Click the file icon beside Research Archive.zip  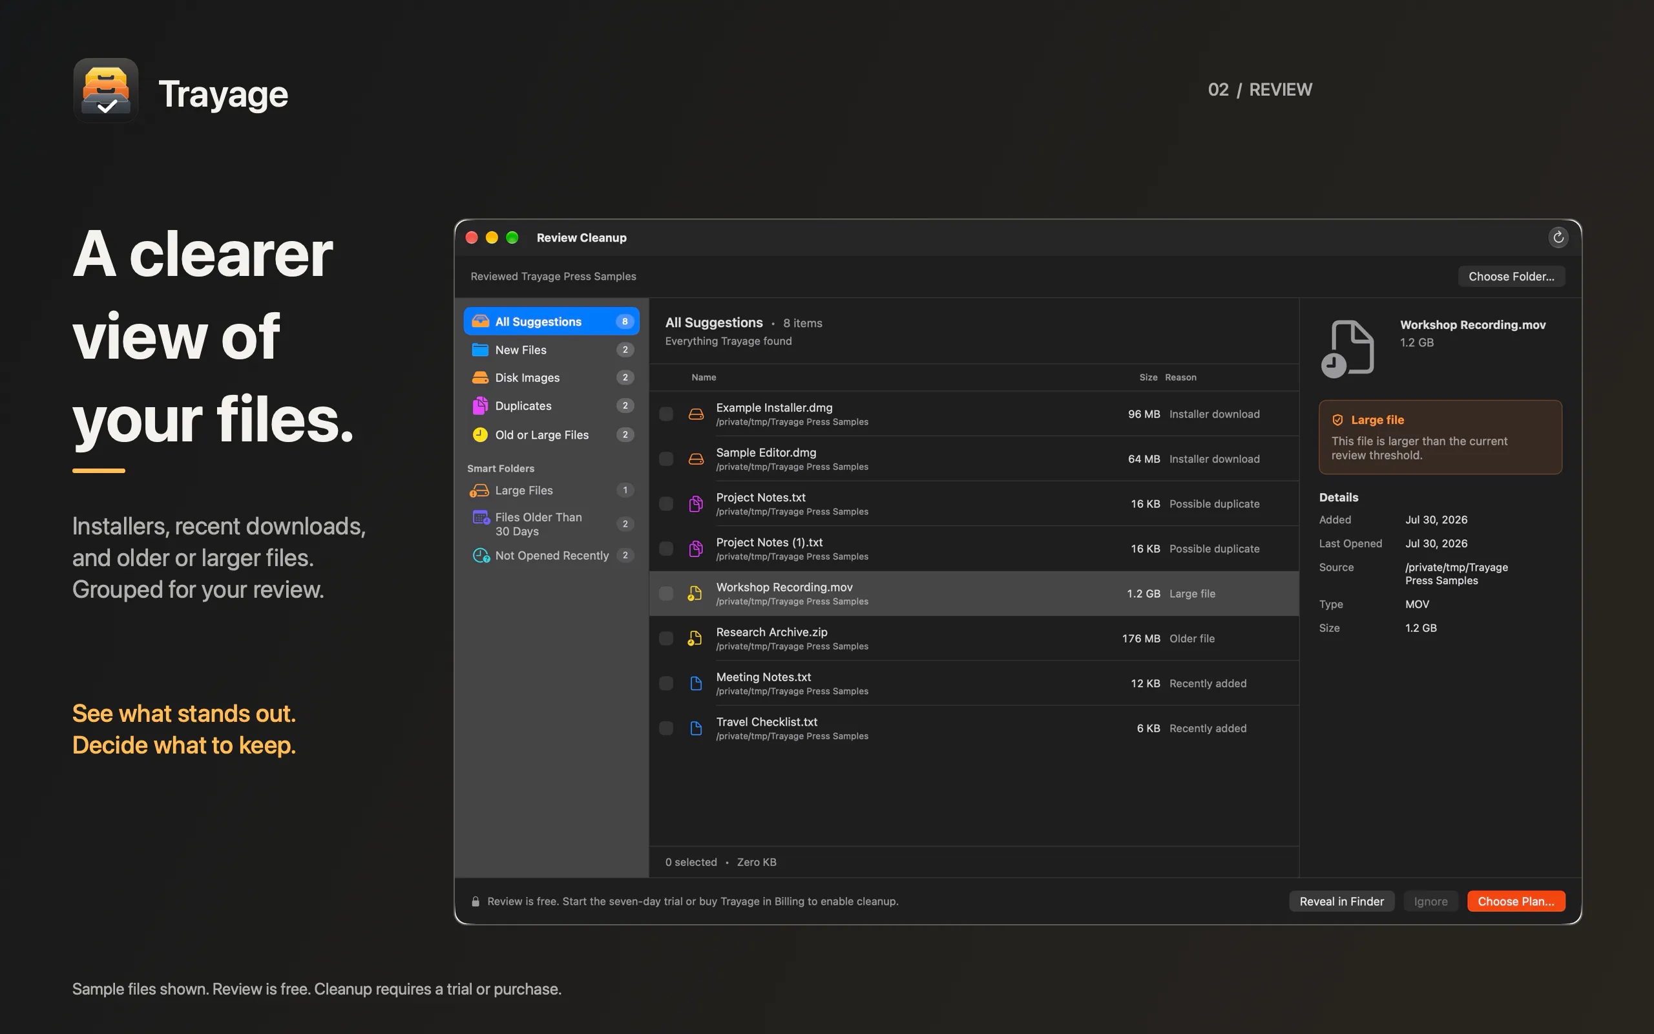coord(695,638)
